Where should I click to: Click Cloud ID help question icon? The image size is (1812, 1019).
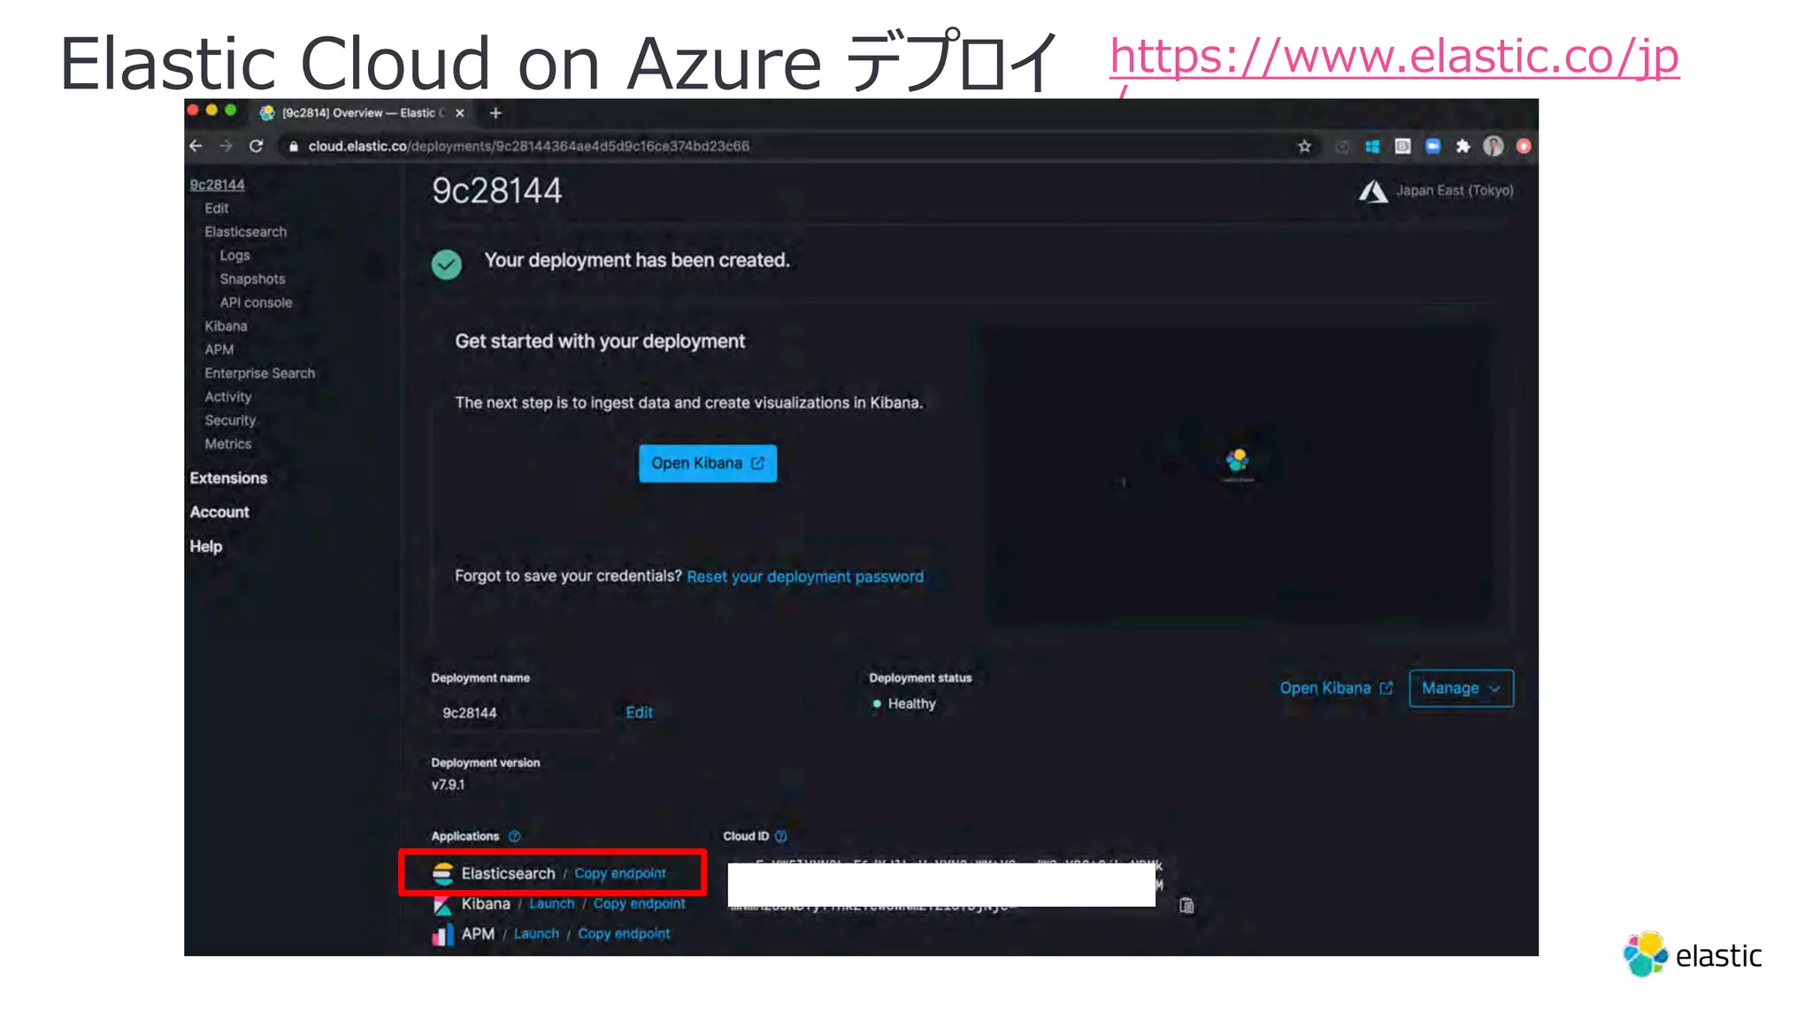(780, 837)
